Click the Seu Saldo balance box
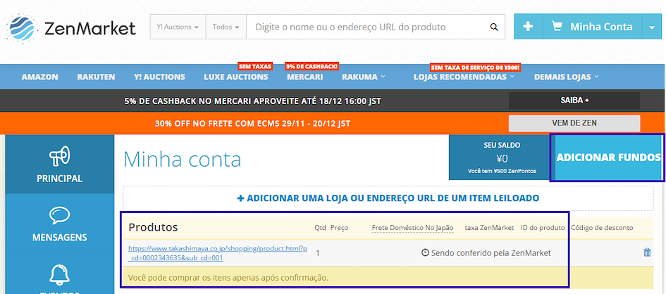Screen dimensions: 666x294 [x=502, y=157]
